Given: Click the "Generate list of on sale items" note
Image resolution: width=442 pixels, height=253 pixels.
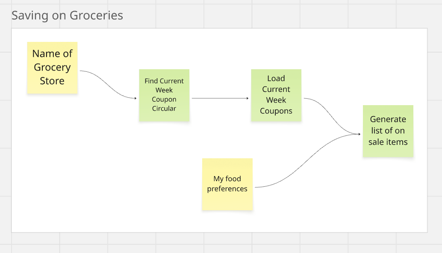Looking at the screenshot, I should [x=388, y=131].
